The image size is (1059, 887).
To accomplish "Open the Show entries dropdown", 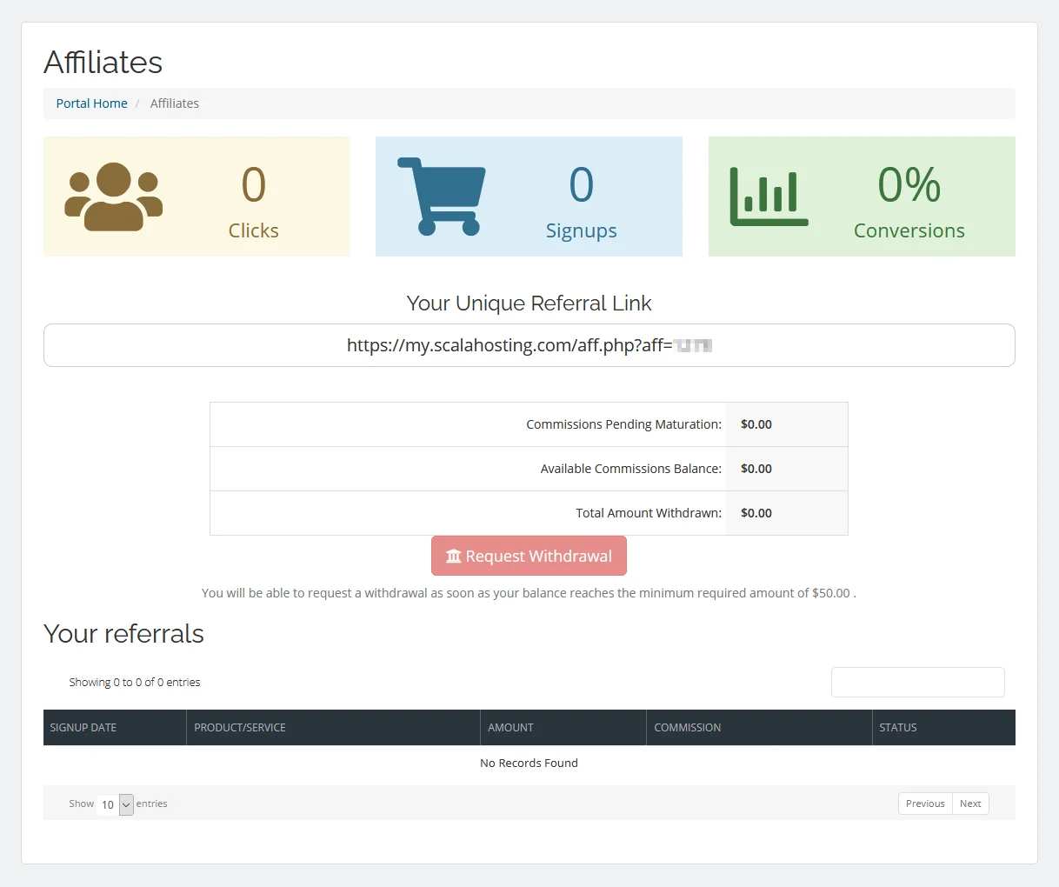I will [111, 804].
